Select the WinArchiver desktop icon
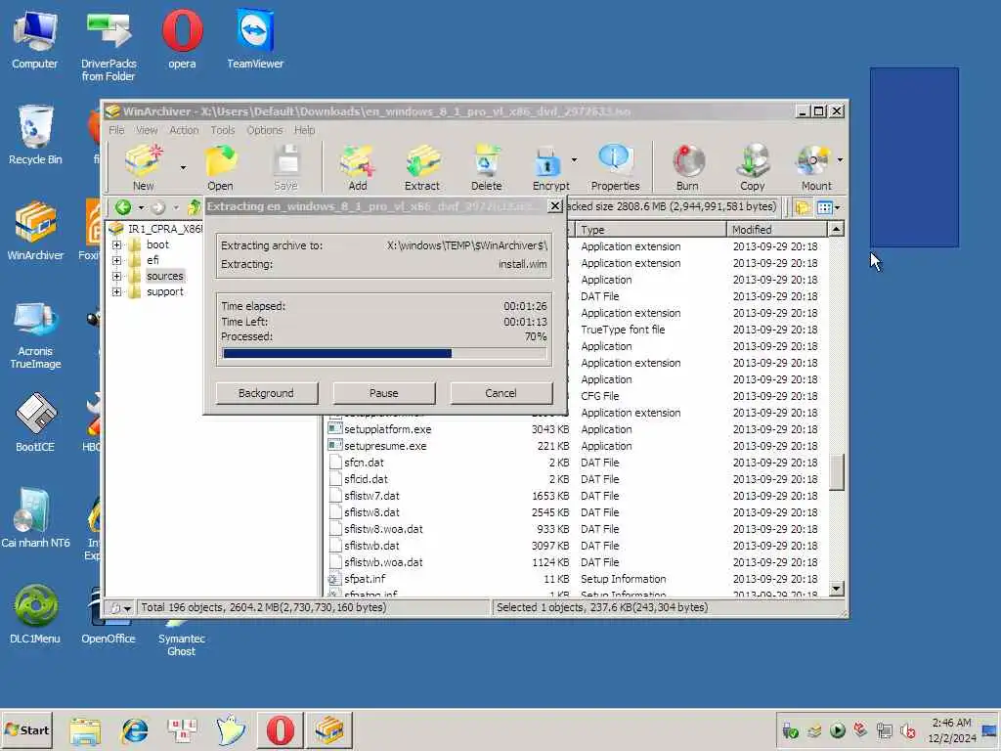This screenshot has width=1001, height=751. [35, 231]
